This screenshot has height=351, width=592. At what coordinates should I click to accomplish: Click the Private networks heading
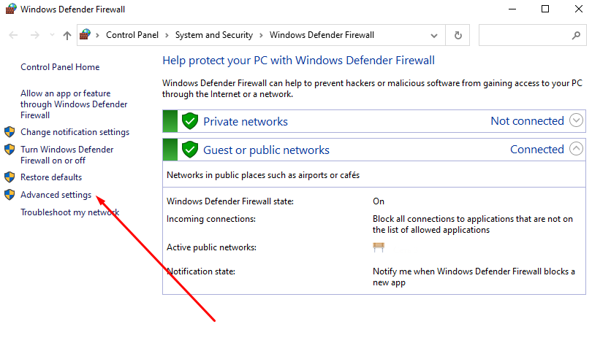click(246, 121)
